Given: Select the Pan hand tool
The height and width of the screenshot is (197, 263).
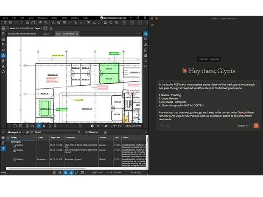Looking at the screenshot, I should 39,126.
